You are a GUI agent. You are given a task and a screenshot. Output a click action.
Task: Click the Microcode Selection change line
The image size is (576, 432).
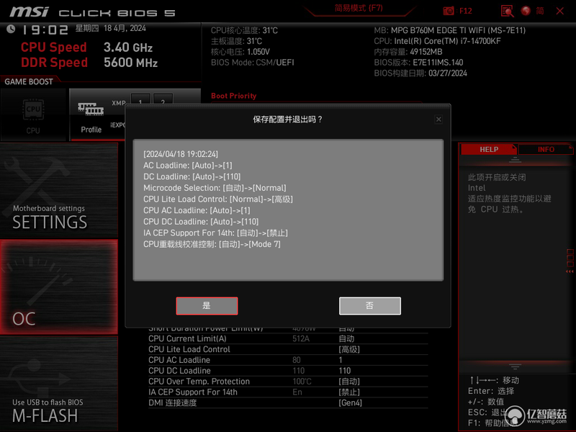click(215, 188)
